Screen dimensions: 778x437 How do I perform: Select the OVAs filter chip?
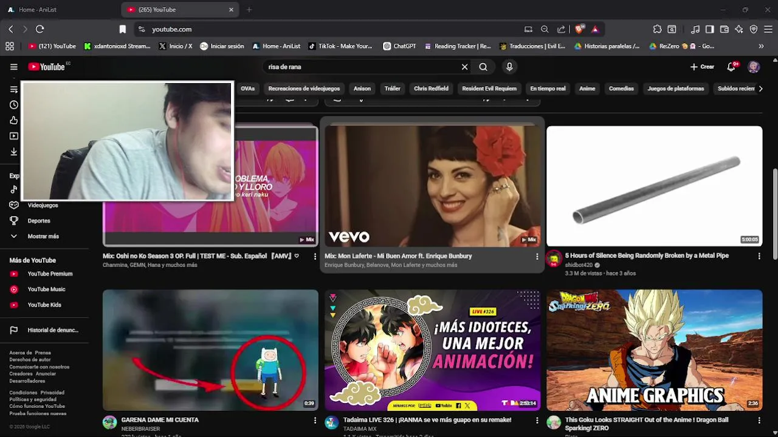(x=247, y=89)
